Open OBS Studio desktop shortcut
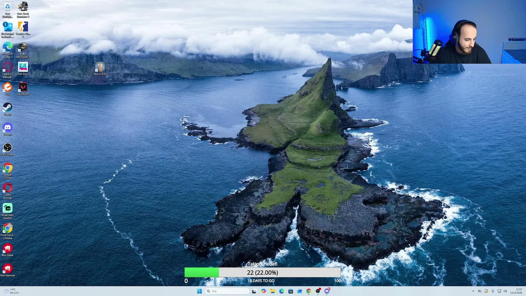The width and height of the screenshot is (526, 296). (x=7, y=149)
